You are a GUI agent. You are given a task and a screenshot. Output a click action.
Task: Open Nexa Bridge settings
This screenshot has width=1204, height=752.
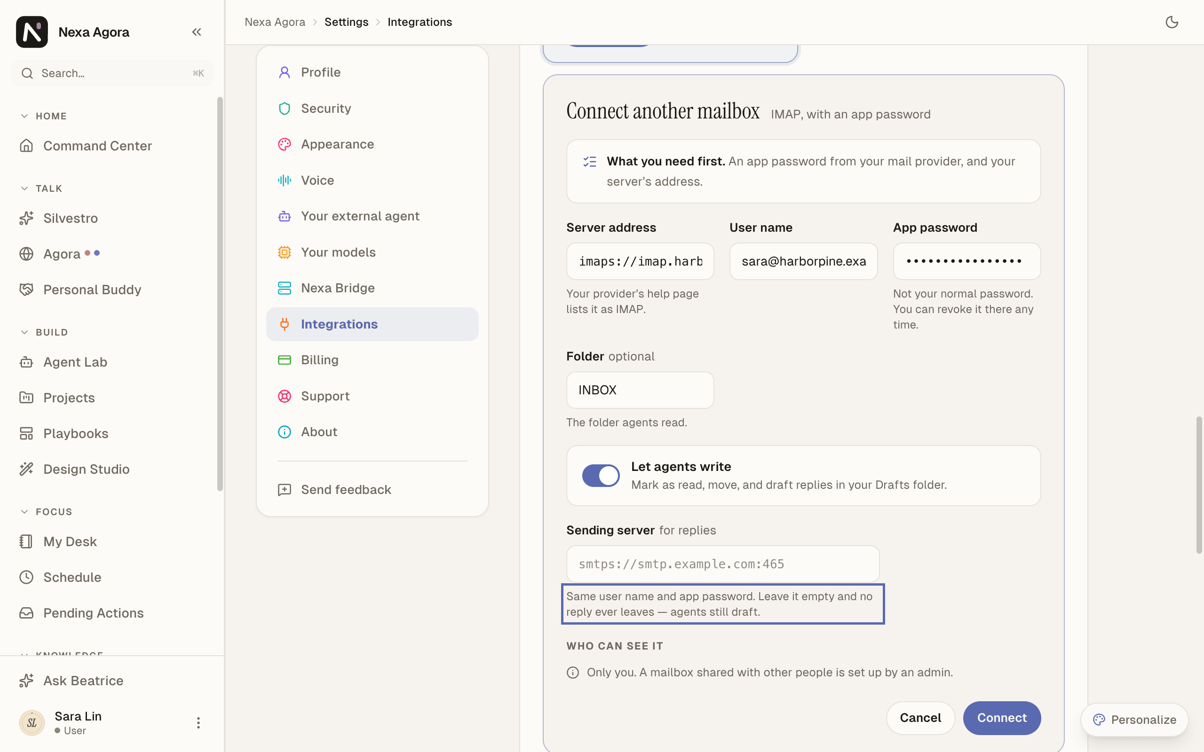[x=372, y=288]
